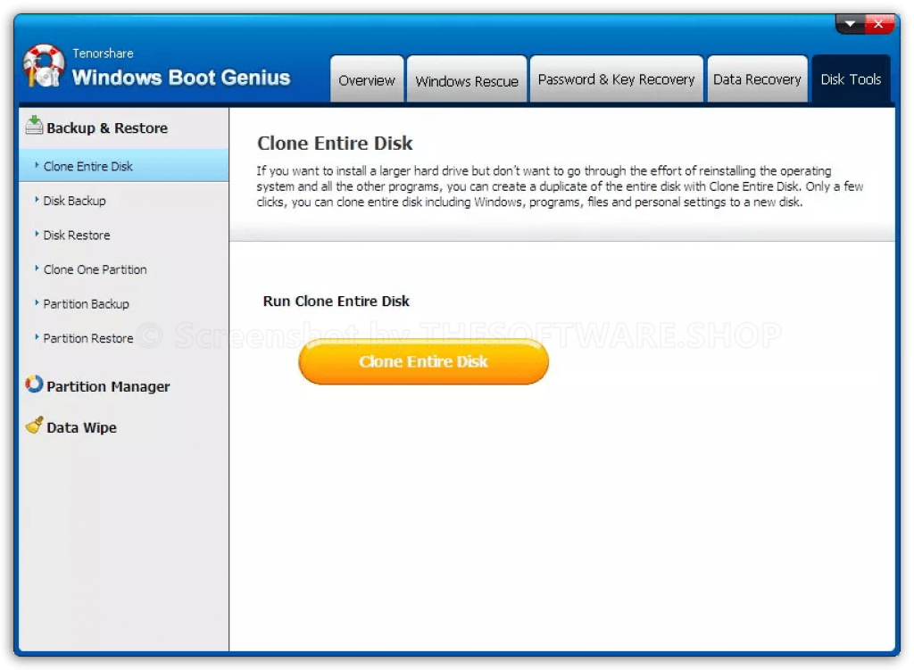The image size is (914, 670).
Task: Click the Partition Manager pie chart icon
Action: tap(34, 385)
